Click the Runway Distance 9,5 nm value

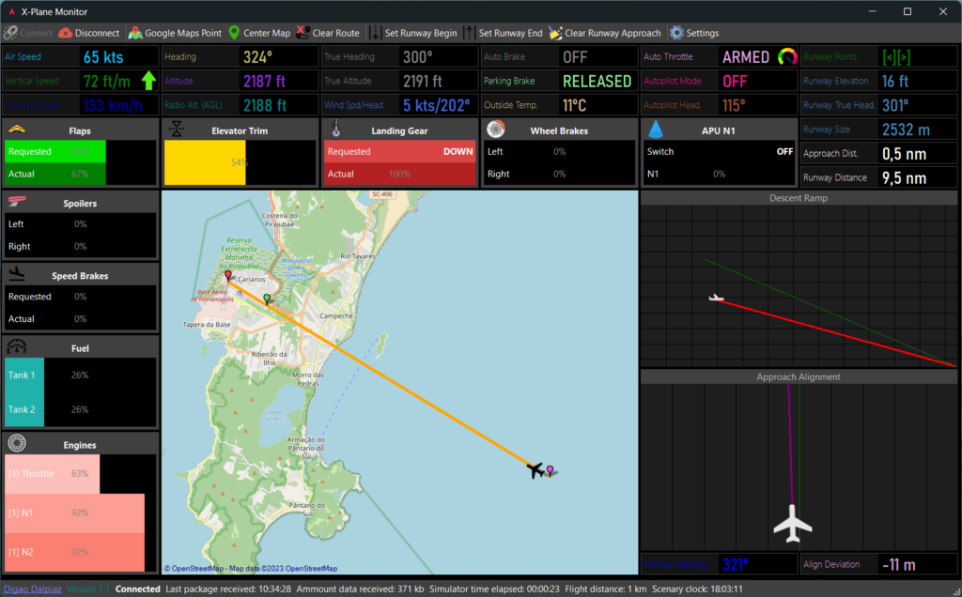click(x=904, y=177)
